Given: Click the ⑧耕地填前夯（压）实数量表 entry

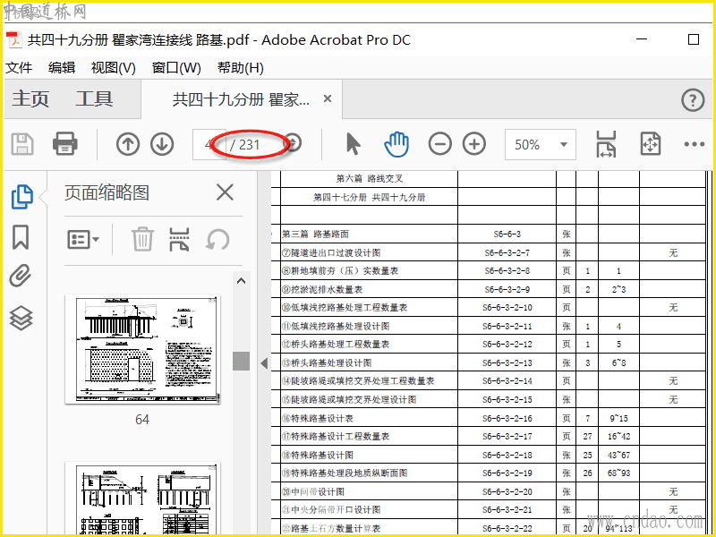Looking at the screenshot, I should point(340,271).
